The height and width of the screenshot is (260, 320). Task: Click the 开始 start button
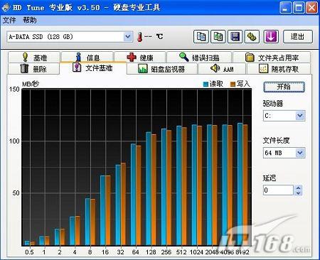pos(284,87)
